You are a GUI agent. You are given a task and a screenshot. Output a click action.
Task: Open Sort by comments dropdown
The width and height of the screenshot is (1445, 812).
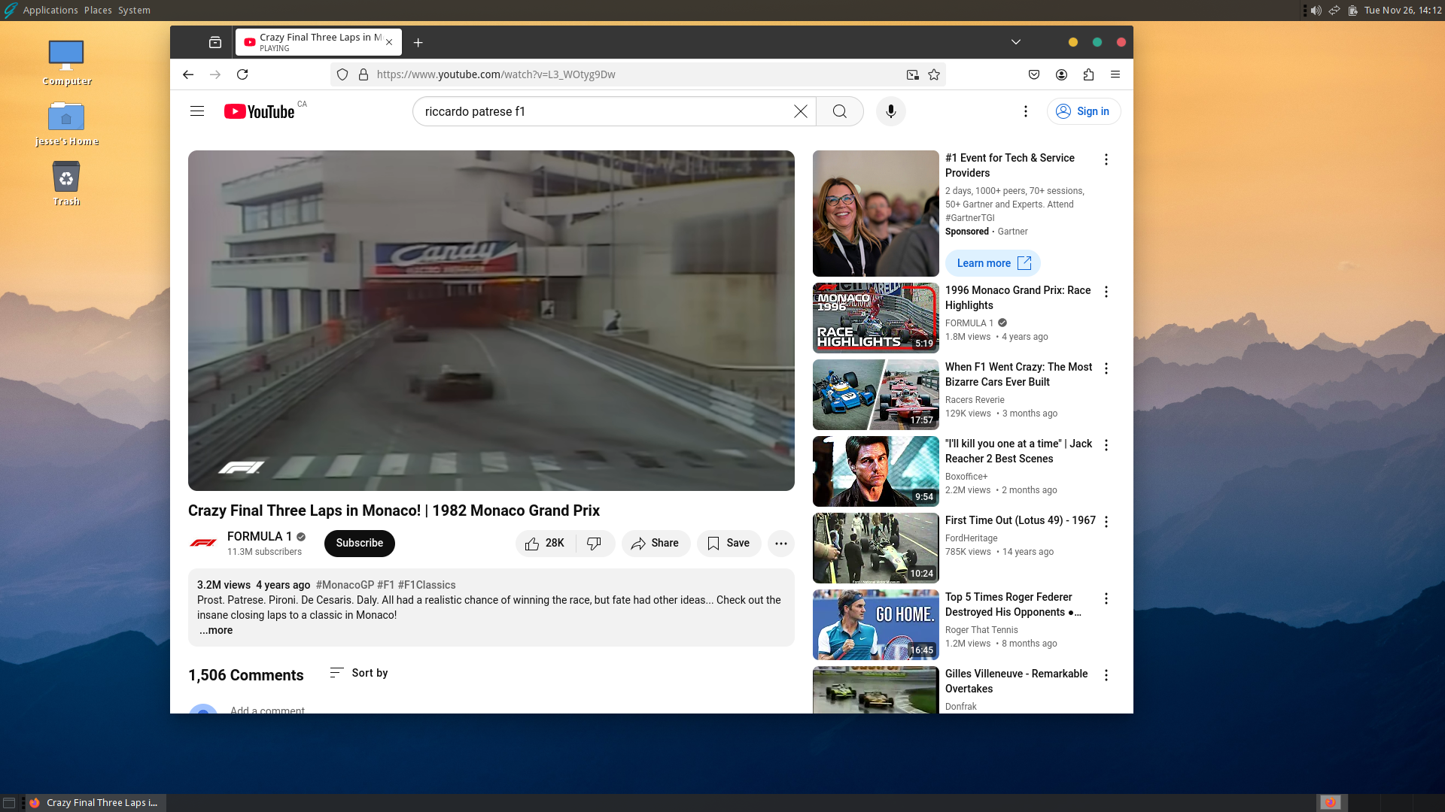point(359,673)
